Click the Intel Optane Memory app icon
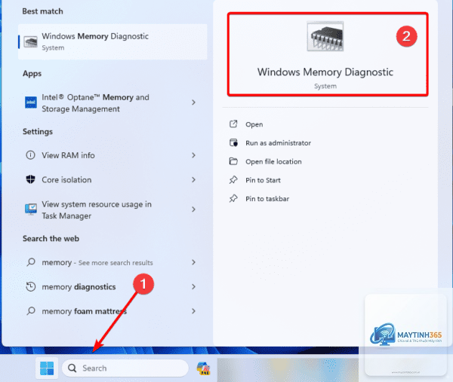Screen dimensions: 453x382 (31, 102)
